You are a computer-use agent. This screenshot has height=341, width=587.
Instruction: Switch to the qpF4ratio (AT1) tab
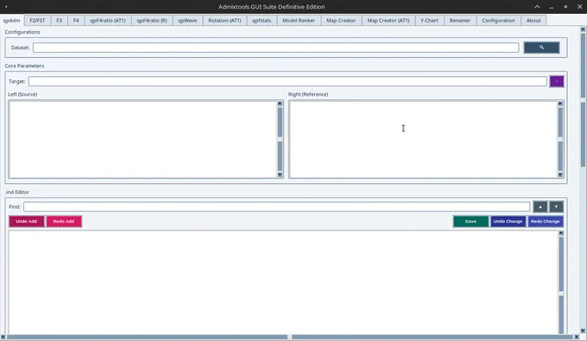(108, 21)
